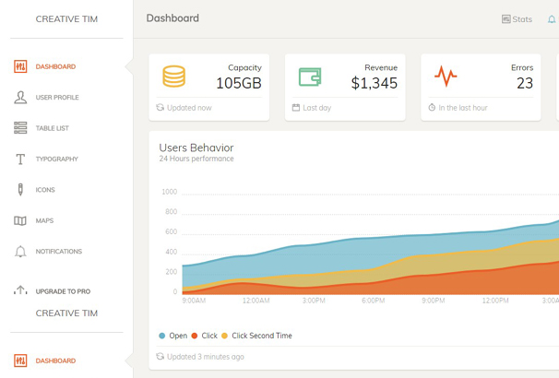Click the Updated 3 minutes ago text

(206, 357)
